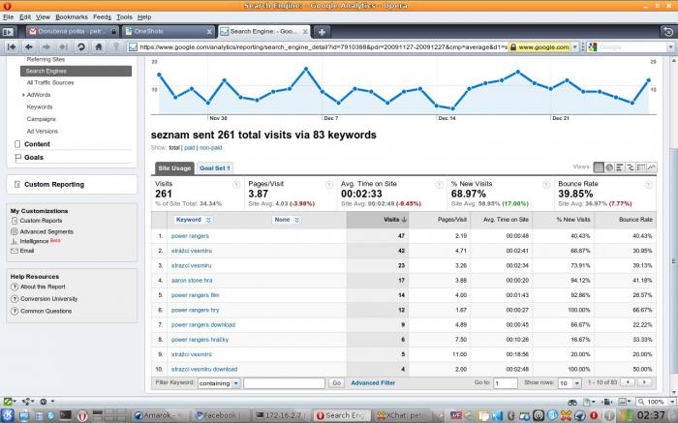Screen dimensions: 678x423
Task: Switch to the Amarok taskbar window
Action: (x=159, y=415)
